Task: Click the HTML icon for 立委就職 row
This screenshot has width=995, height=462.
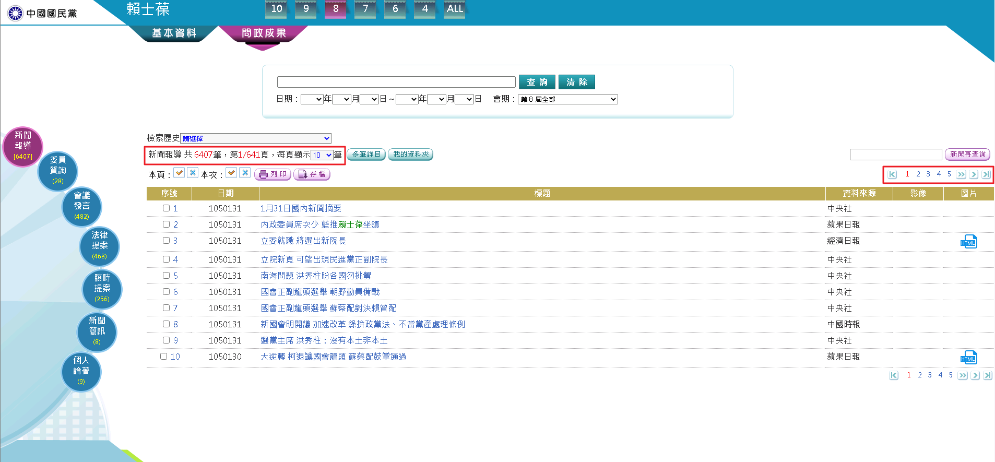Action: [x=968, y=242]
